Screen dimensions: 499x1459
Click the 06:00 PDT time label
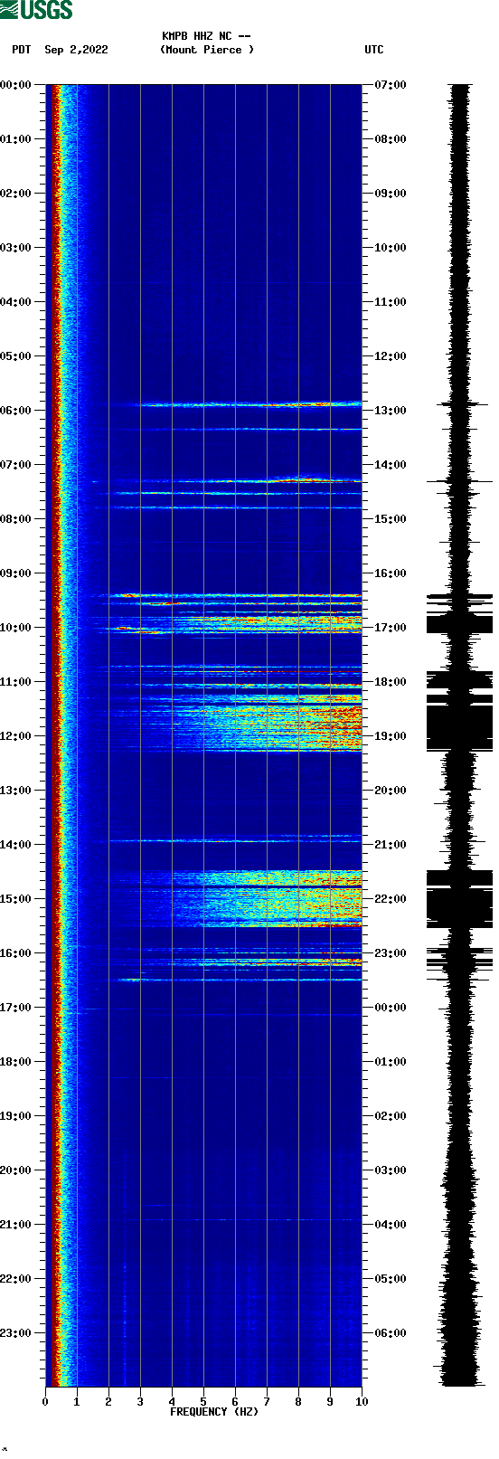click(x=15, y=411)
